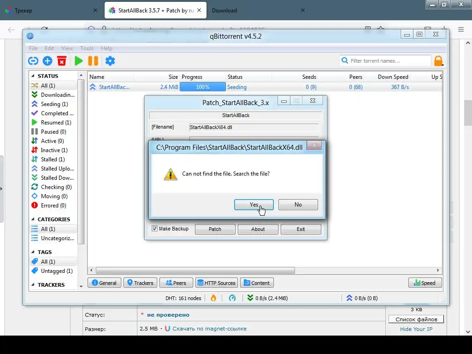Click the qBittorrent logo in title bar
Screen dimensions: 472x354
(x=30, y=36)
